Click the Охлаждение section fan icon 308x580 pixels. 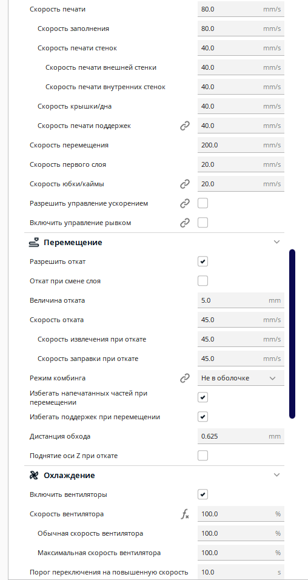[33, 475]
